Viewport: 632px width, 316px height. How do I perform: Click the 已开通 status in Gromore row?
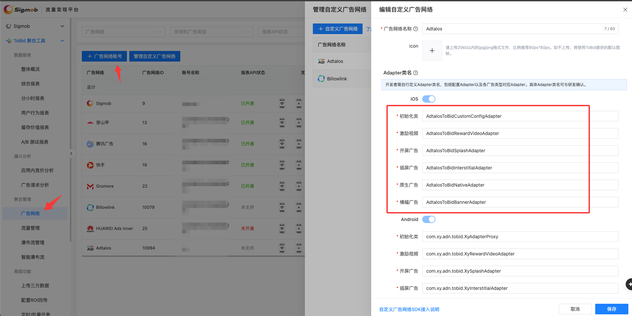(x=248, y=186)
